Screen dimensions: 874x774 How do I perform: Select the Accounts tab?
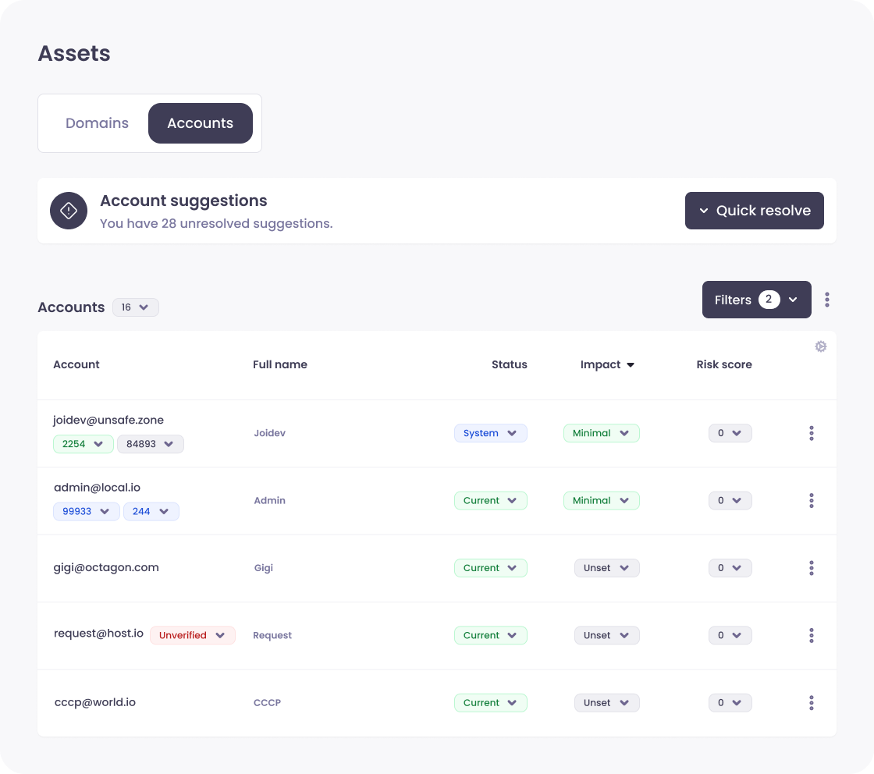pos(200,123)
